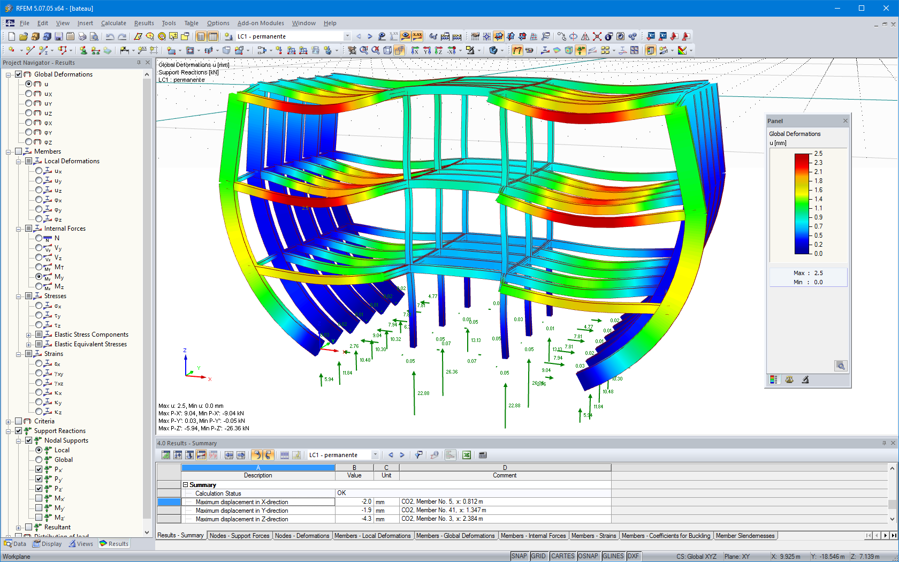Toggle SNAP in the status bar
Screen dimensions: 899x562
click(519, 556)
